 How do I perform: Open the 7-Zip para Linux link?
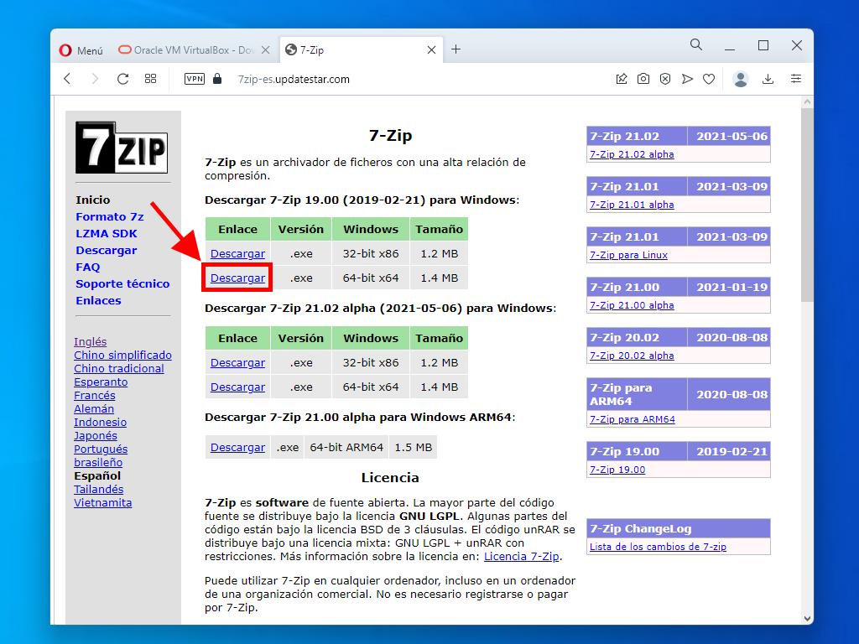[x=628, y=255]
